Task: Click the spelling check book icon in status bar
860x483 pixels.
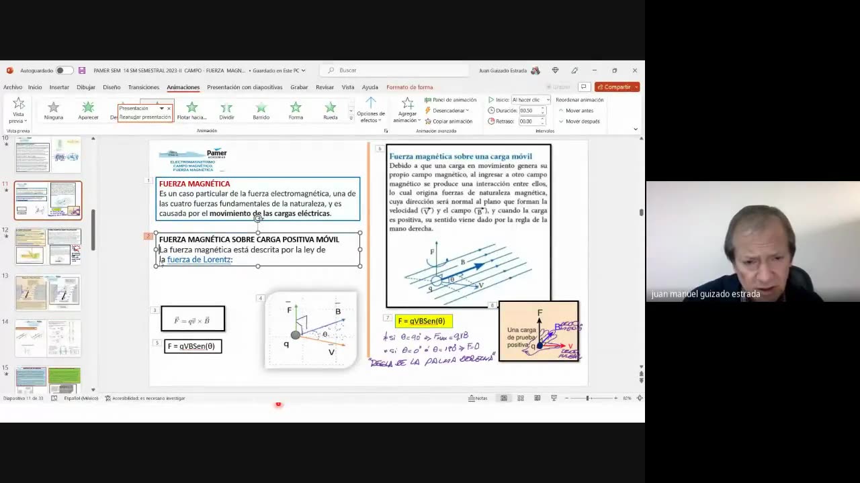Action: point(54,398)
